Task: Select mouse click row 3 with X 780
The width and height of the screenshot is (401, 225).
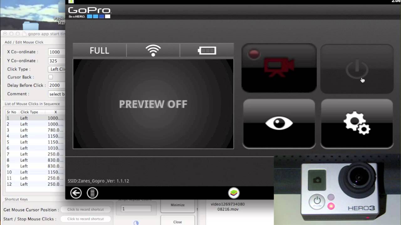Action: coord(35,130)
